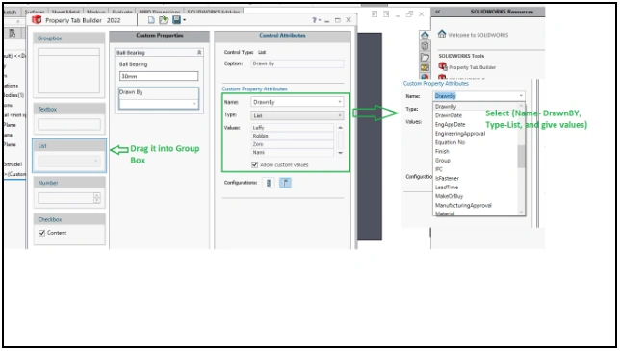The width and height of the screenshot is (620, 351).
Task: Click the Number control stepper arrows
Action: pos(97,198)
